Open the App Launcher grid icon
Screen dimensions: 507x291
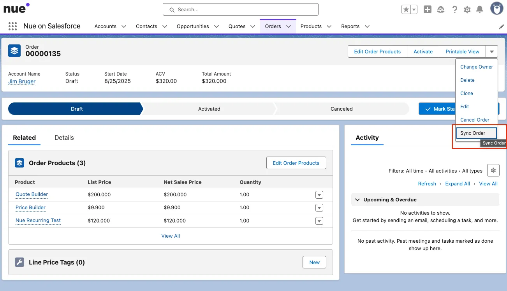click(12, 26)
